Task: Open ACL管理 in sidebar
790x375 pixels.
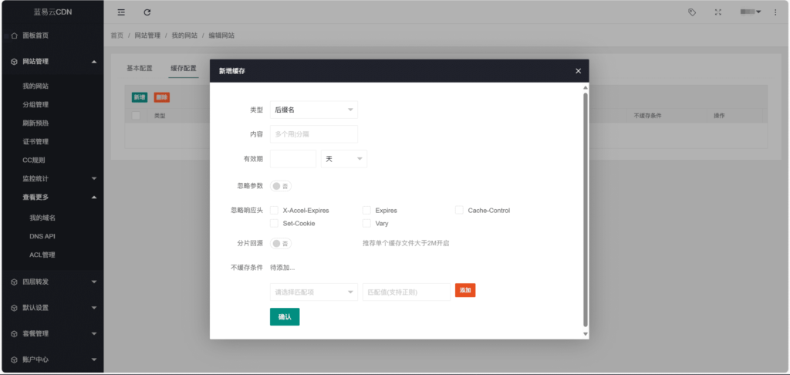Action: point(42,255)
